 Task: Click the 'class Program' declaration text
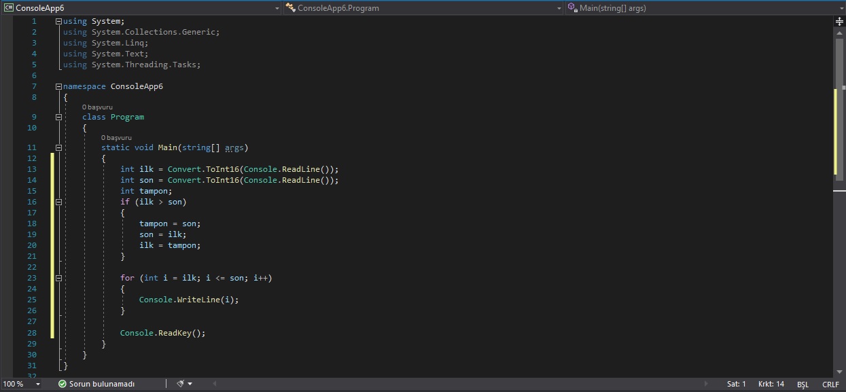click(113, 117)
